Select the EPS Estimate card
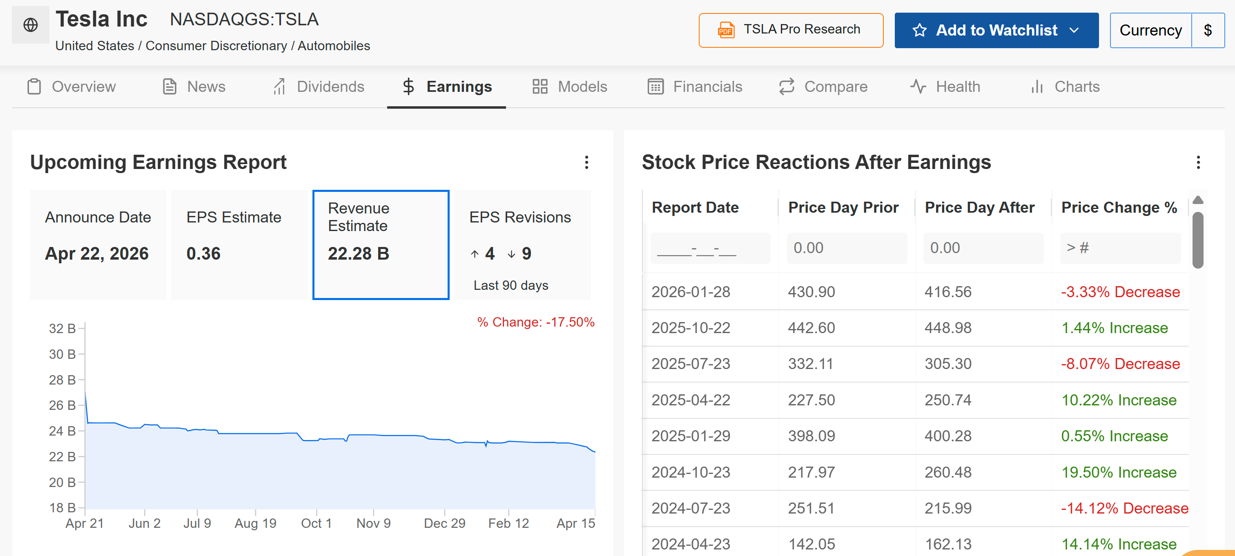The width and height of the screenshot is (1235, 556). (238, 245)
